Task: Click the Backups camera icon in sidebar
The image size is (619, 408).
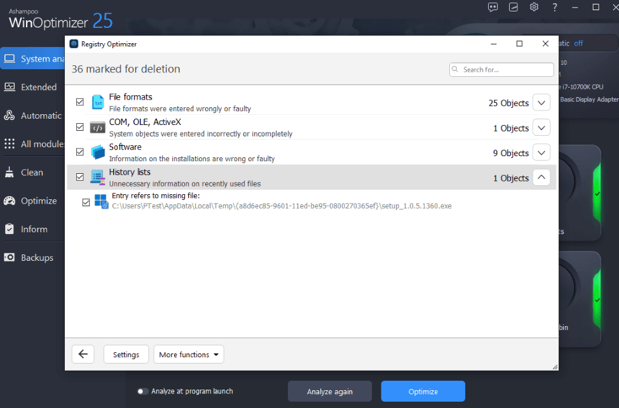Action: pyautogui.click(x=10, y=258)
